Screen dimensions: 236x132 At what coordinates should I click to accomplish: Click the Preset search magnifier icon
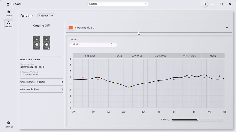(x=112, y=44)
